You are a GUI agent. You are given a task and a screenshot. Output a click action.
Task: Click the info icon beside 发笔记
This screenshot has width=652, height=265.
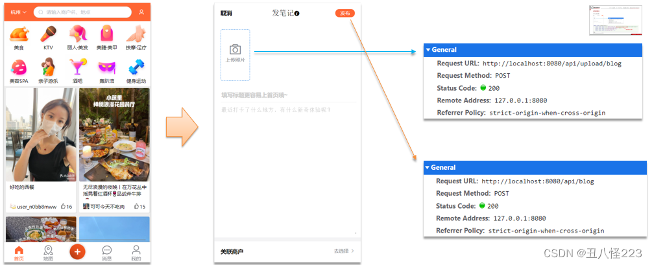coord(297,14)
